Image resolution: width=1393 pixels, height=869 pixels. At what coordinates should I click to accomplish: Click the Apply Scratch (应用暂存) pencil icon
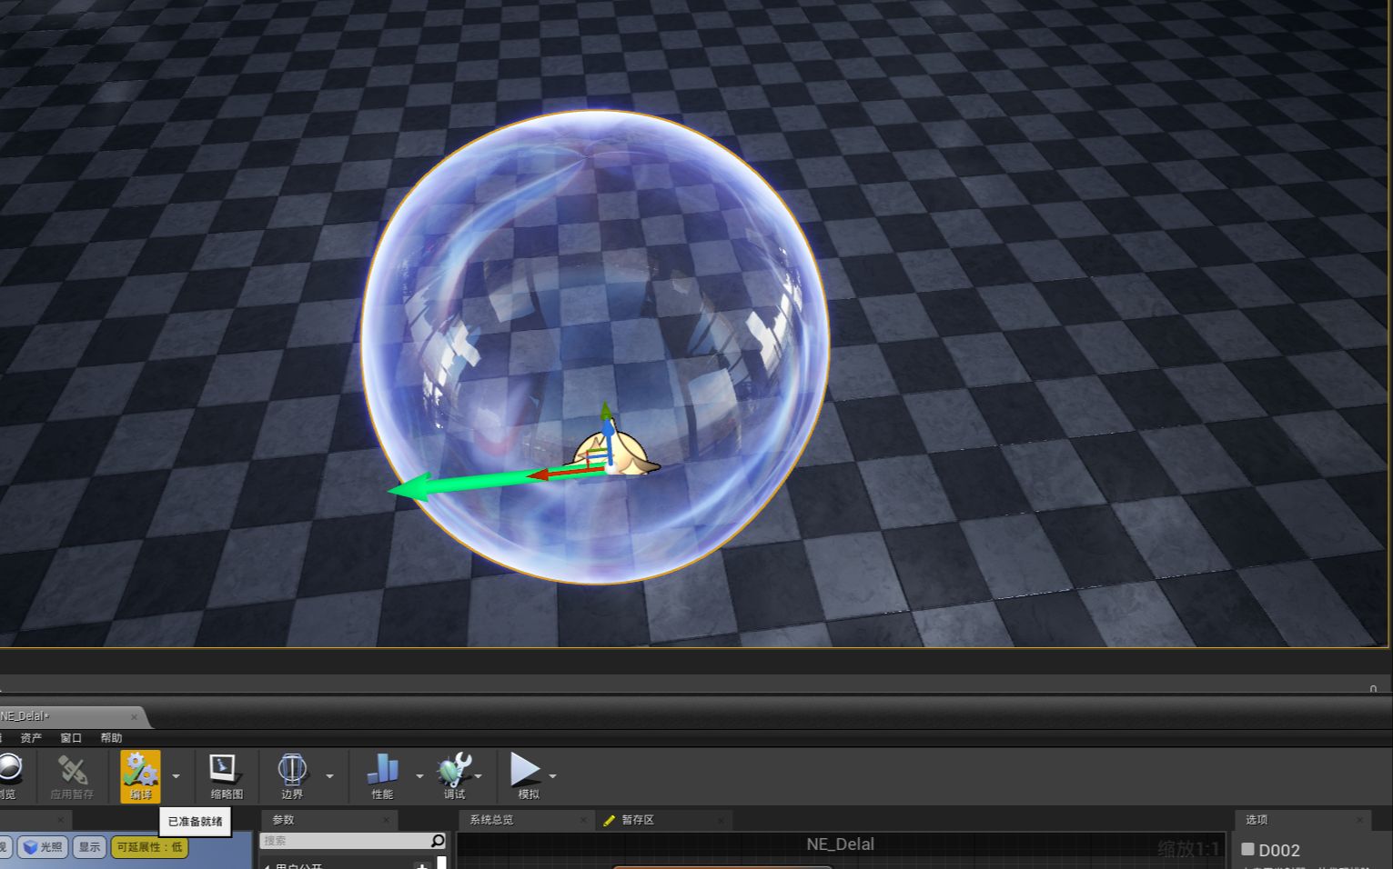click(72, 770)
